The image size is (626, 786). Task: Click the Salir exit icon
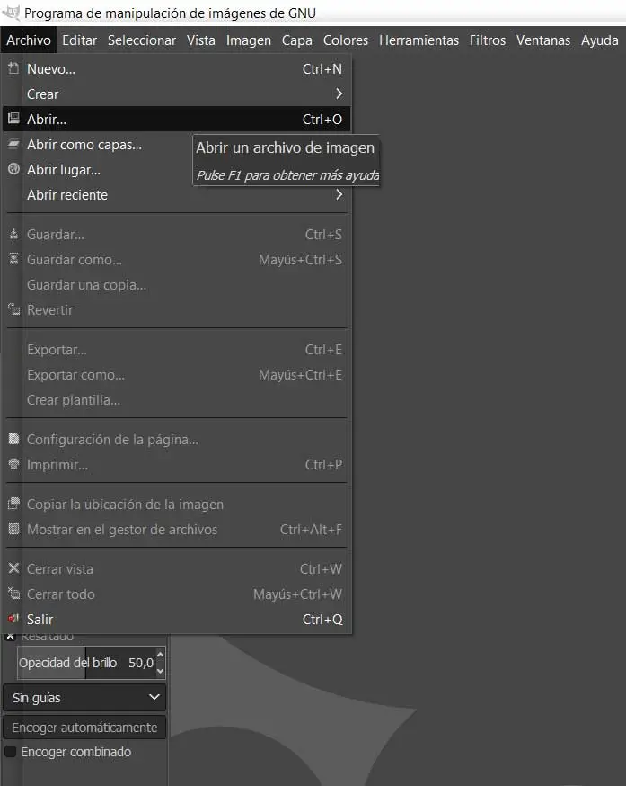[x=13, y=619]
